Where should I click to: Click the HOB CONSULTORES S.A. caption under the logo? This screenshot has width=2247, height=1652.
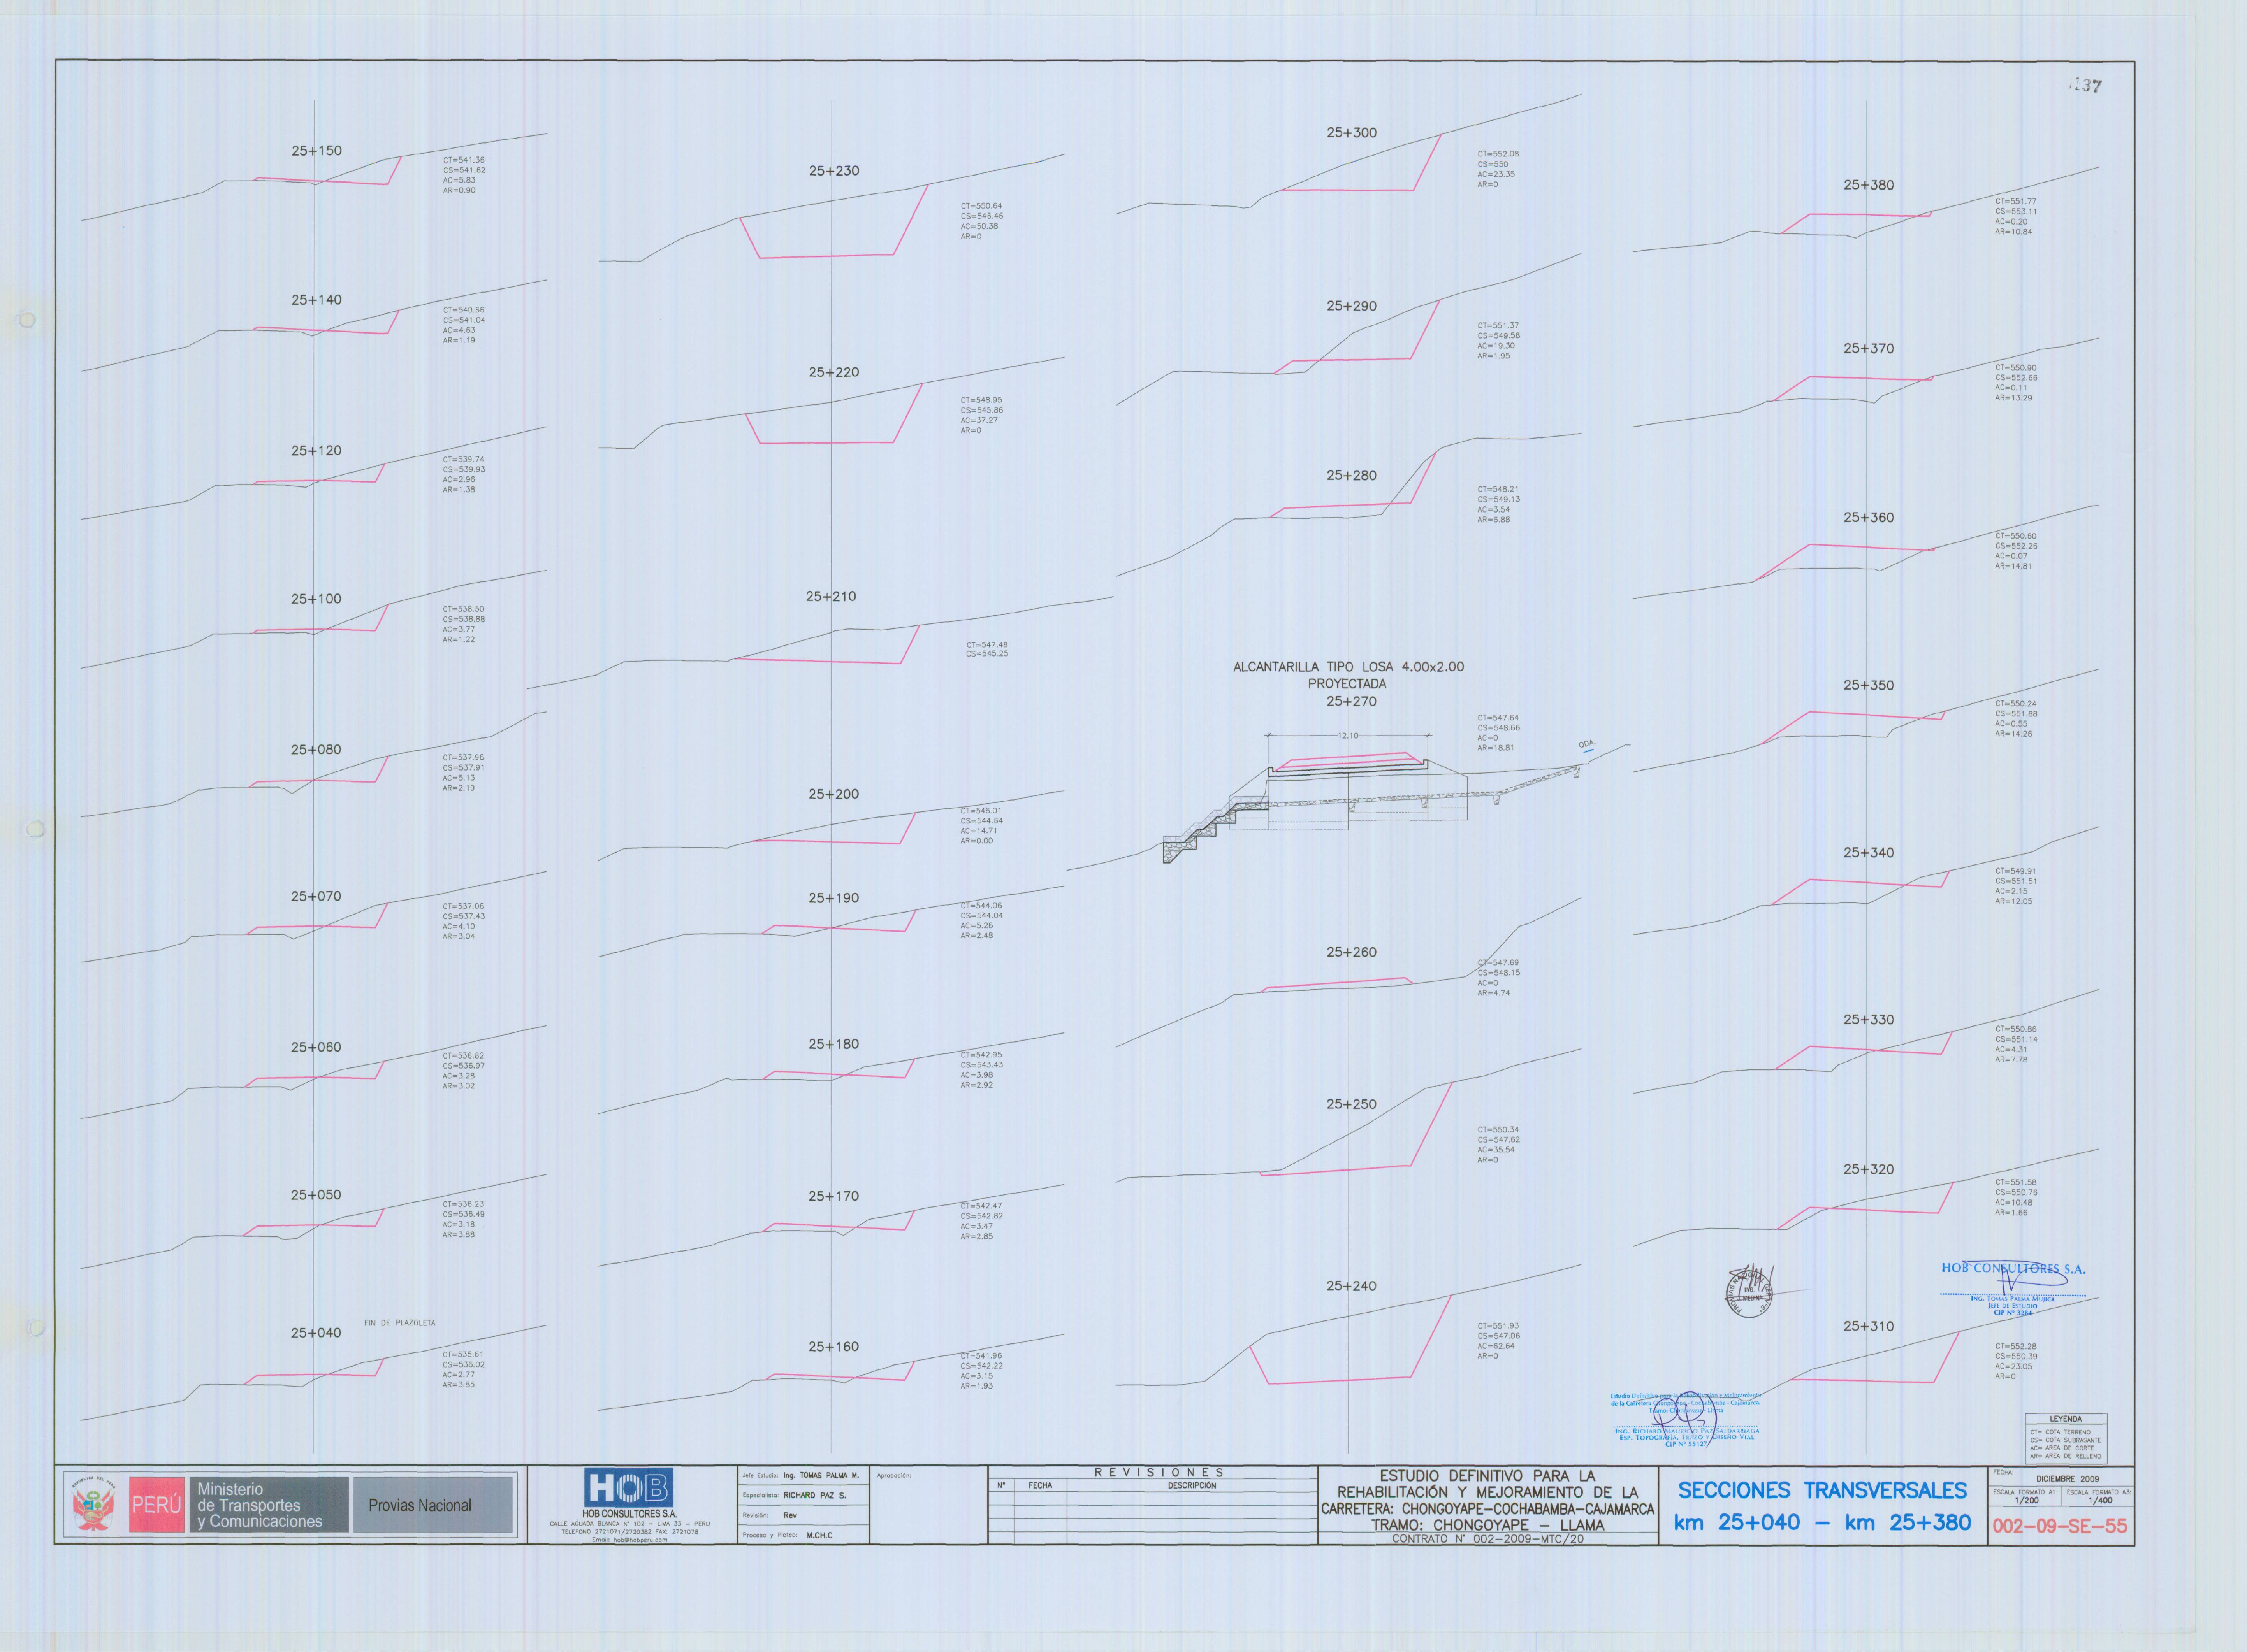coord(628,1514)
